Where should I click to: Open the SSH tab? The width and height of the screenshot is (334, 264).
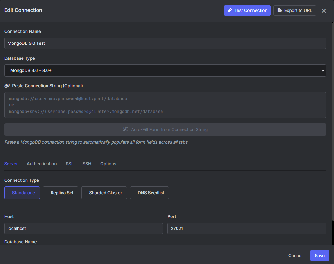pos(87,164)
